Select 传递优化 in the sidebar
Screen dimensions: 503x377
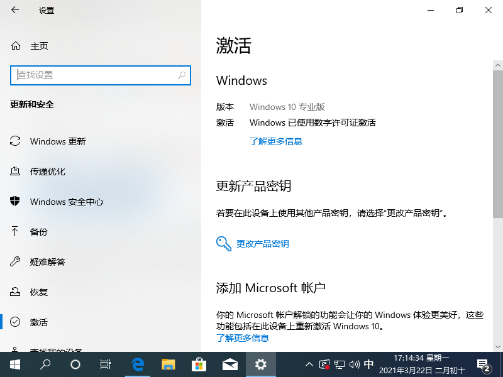coord(47,172)
